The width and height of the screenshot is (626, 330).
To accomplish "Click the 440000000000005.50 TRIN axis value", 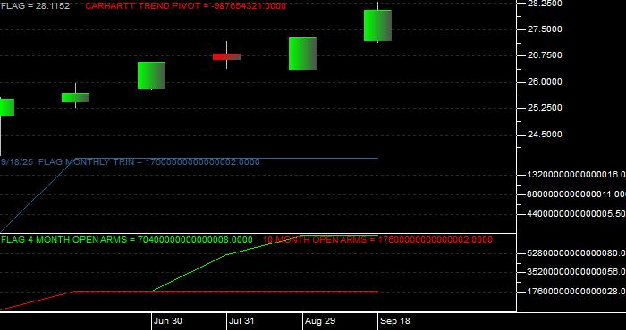I will click(x=577, y=214).
